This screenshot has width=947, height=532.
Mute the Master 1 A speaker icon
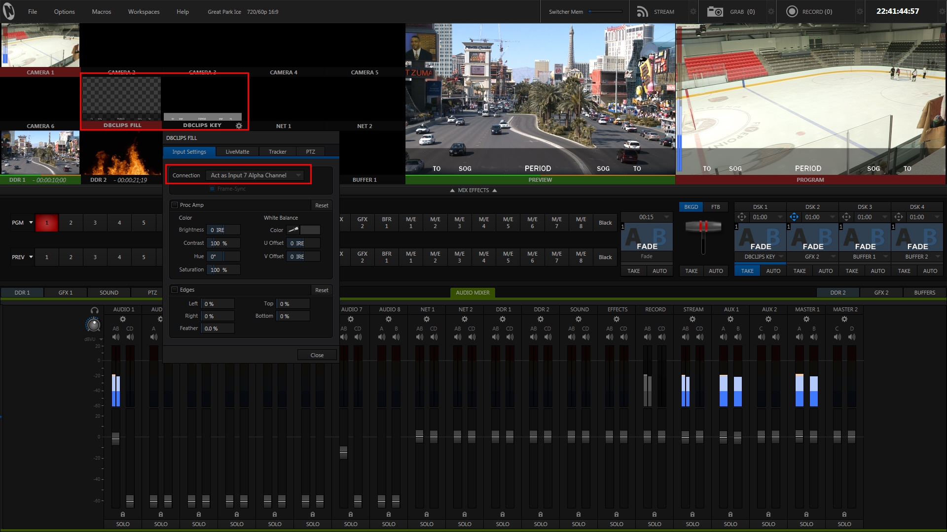tap(799, 337)
